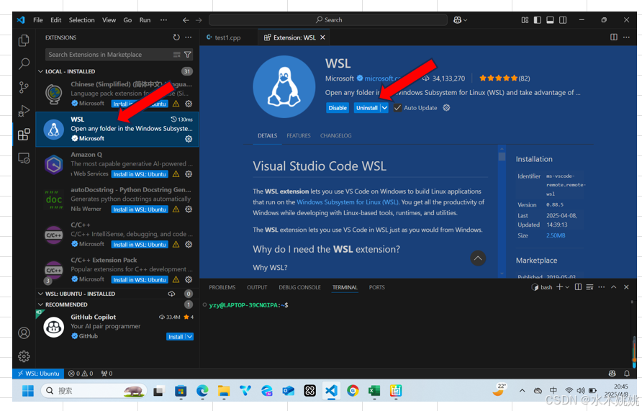This screenshot has width=642, height=411.
Task: Open the Selection menu
Action: pos(81,19)
